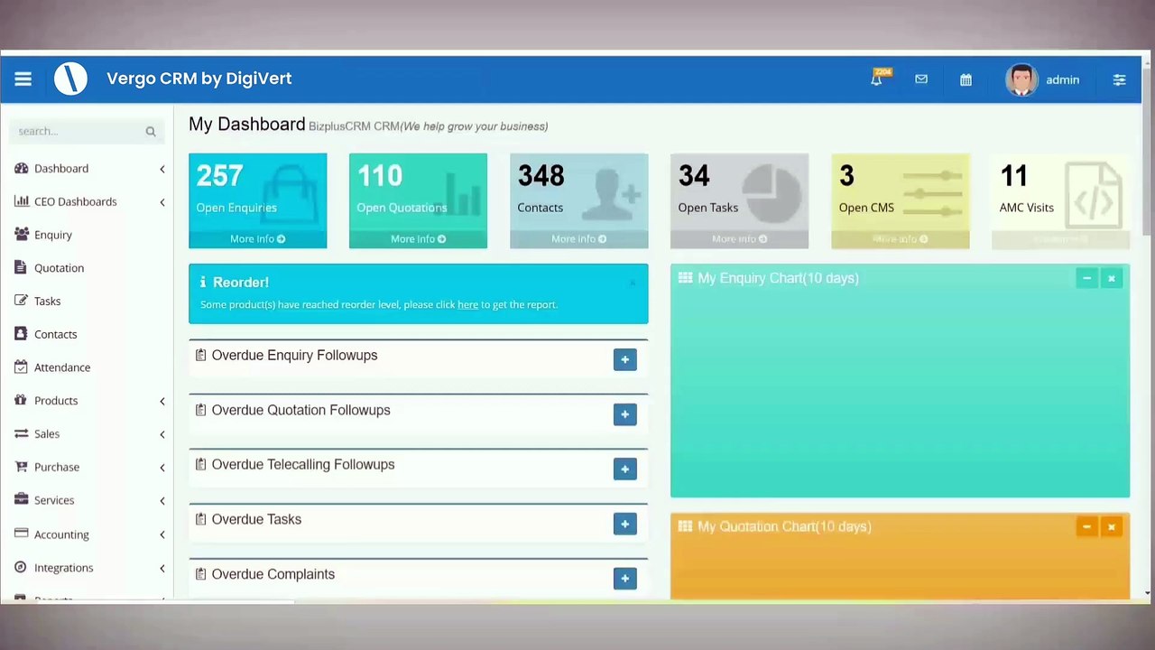
Task: Click the Integrations sidebar icon
Action: click(21, 567)
